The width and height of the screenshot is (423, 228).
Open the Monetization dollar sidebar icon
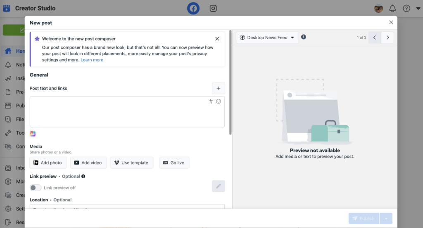click(8, 181)
